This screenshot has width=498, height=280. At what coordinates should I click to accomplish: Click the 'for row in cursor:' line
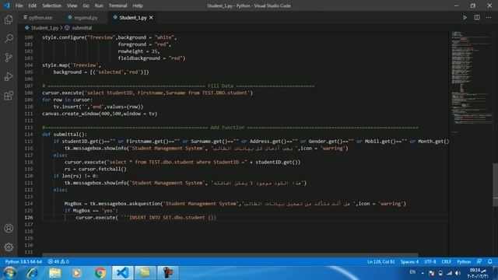67,100
